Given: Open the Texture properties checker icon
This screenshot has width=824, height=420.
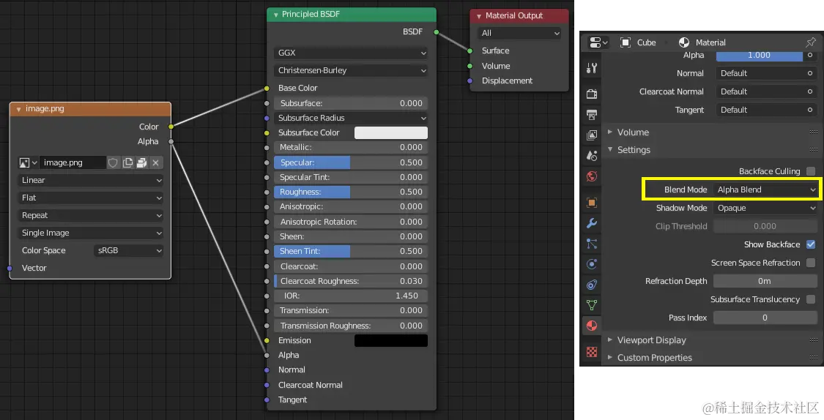Looking at the screenshot, I should pyautogui.click(x=592, y=352).
